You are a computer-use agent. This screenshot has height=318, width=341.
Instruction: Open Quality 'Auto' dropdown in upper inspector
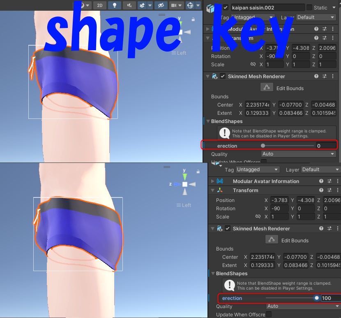click(298, 154)
